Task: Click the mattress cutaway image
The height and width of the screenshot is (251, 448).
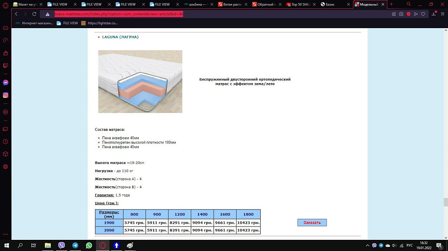Action: coord(140,81)
